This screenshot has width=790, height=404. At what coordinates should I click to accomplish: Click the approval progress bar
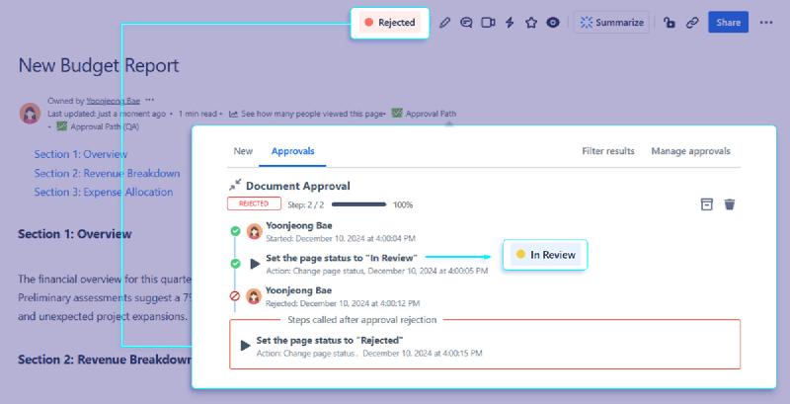358,204
